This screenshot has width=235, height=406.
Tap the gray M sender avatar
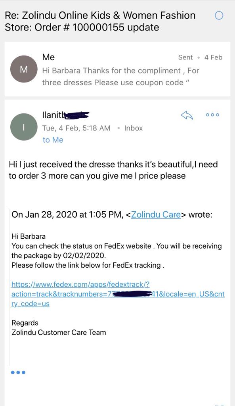click(x=24, y=69)
